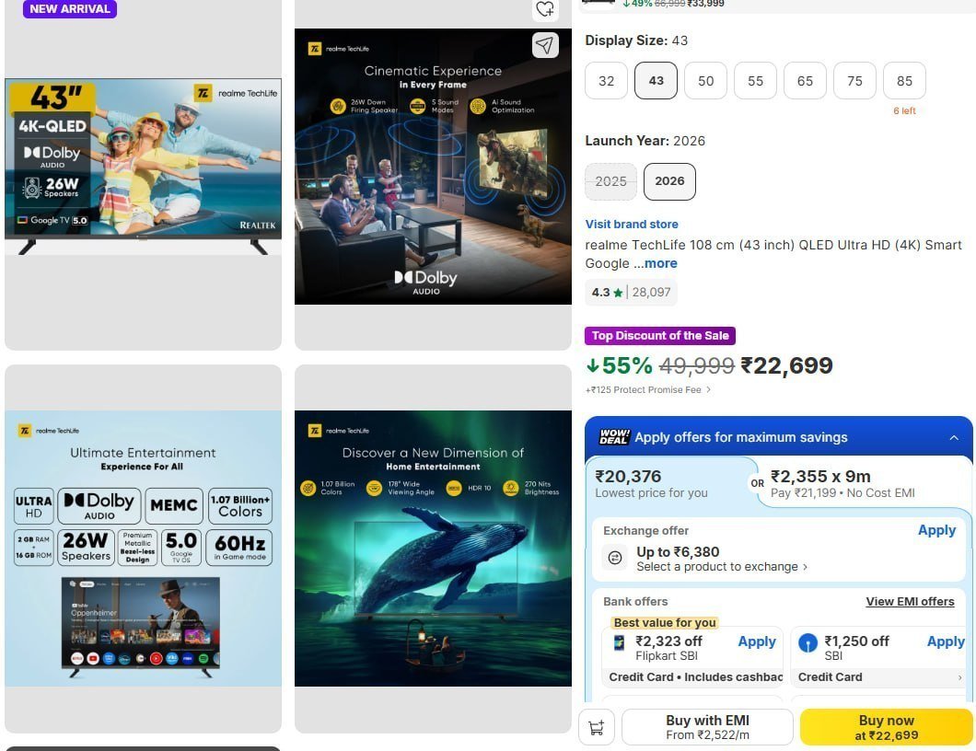Expand SBI Credit Card offer arrow
Viewport: 976px width, 751px height.
tap(959, 677)
